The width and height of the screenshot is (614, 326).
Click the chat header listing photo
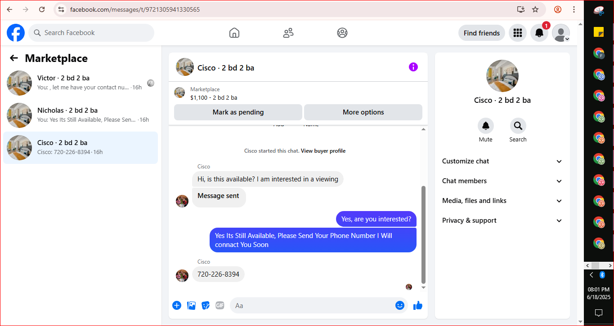tap(185, 67)
